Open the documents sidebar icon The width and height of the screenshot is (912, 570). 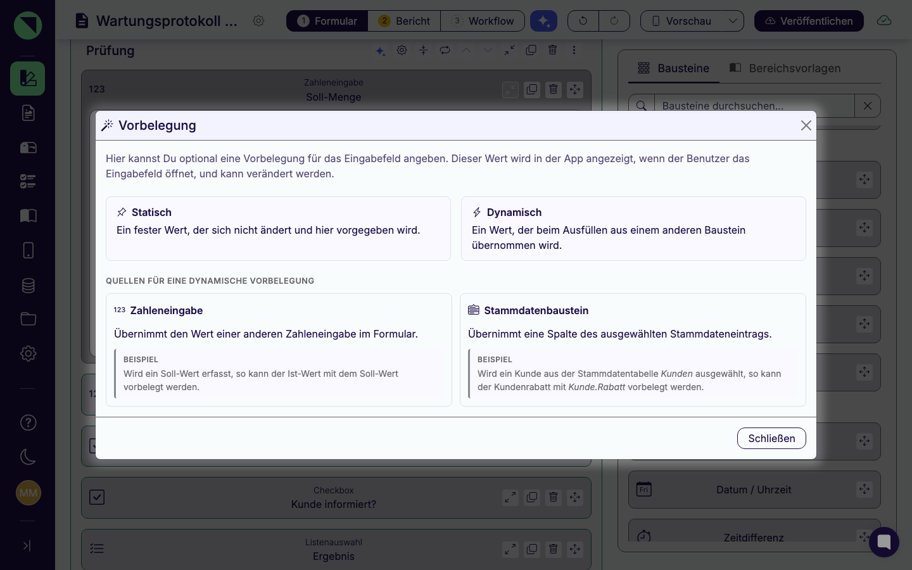point(28,113)
